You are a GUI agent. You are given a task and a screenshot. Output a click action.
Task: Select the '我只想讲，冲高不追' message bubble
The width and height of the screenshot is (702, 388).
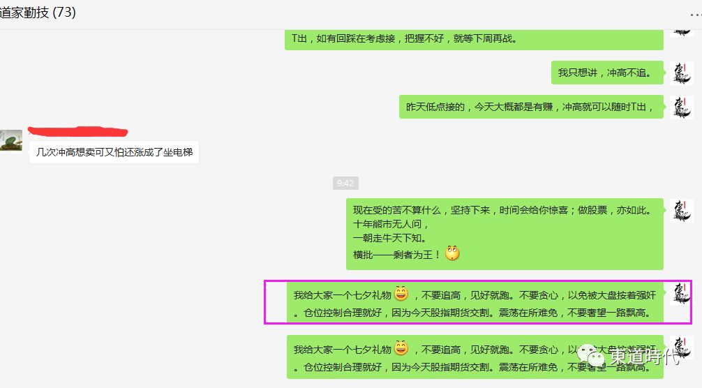(x=607, y=73)
